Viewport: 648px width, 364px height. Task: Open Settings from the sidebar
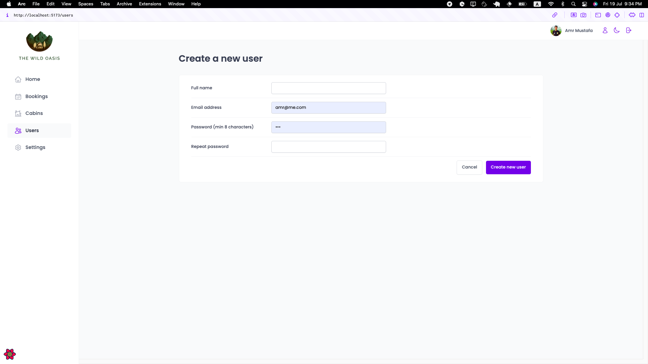[x=35, y=147]
